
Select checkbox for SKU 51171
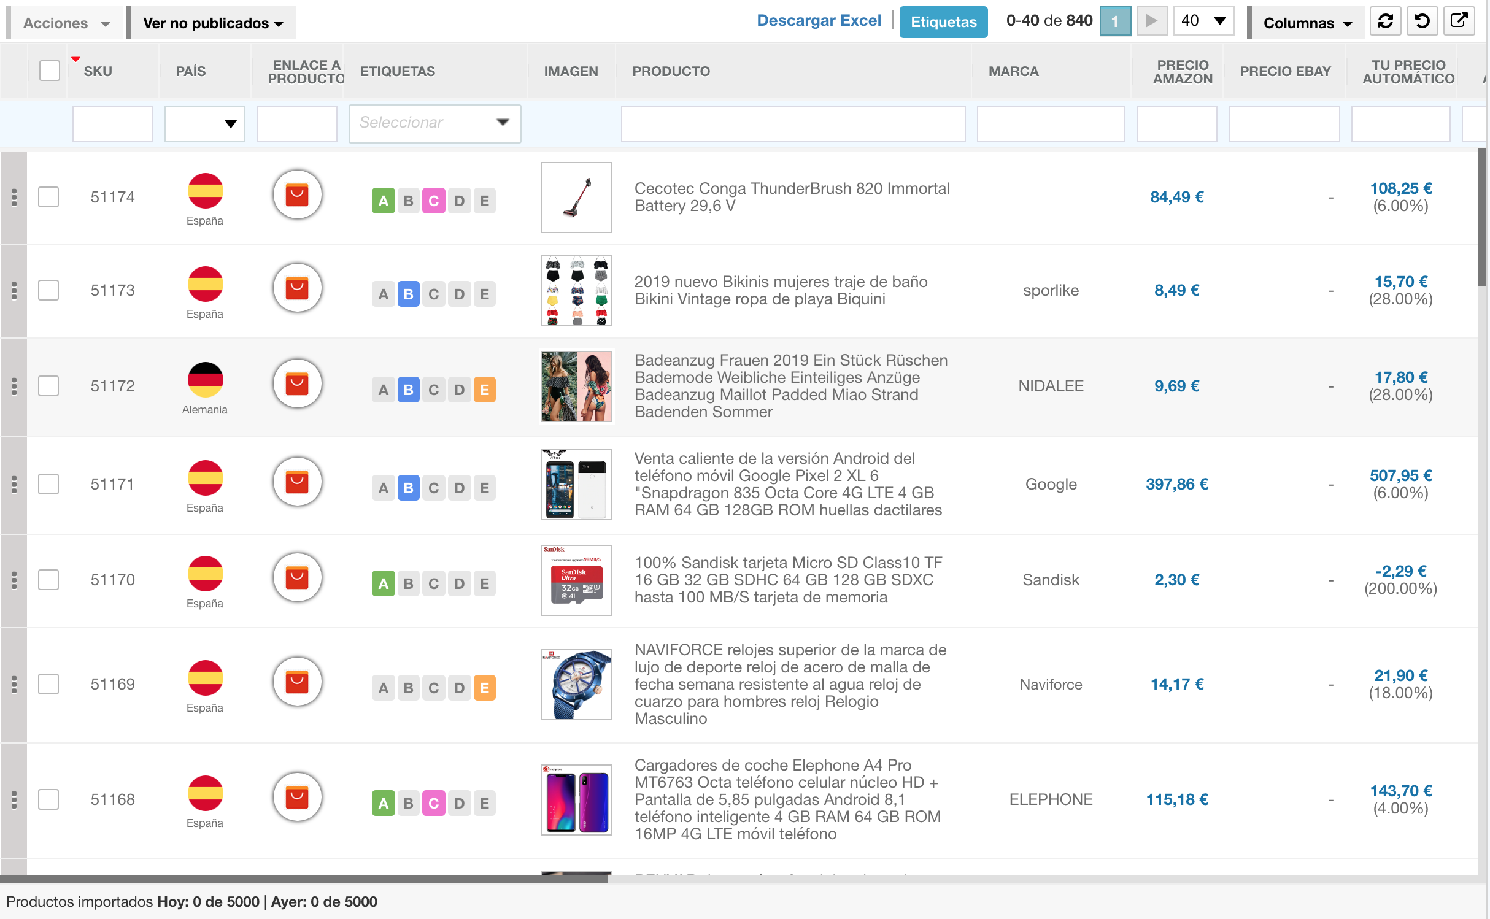point(48,485)
